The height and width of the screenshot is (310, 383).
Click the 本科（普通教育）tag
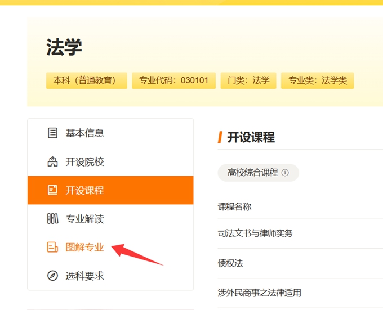coord(87,80)
